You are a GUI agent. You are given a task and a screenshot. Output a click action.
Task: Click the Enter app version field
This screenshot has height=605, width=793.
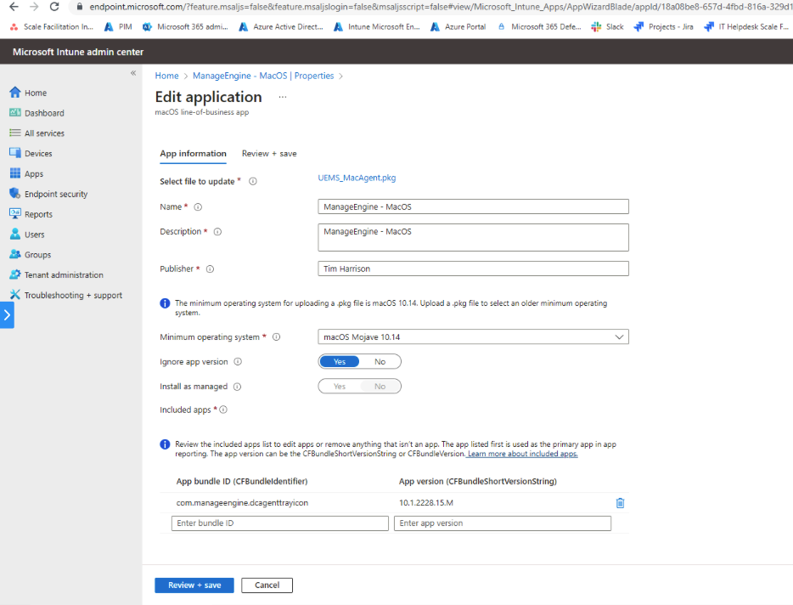point(502,523)
